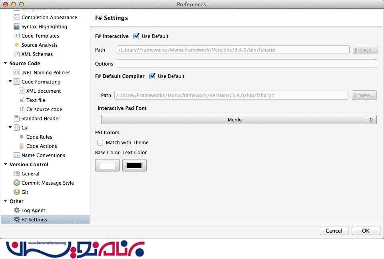384x259 pixels.
Task: Zoom the Preferences window
Action: [x=22, y=4]
